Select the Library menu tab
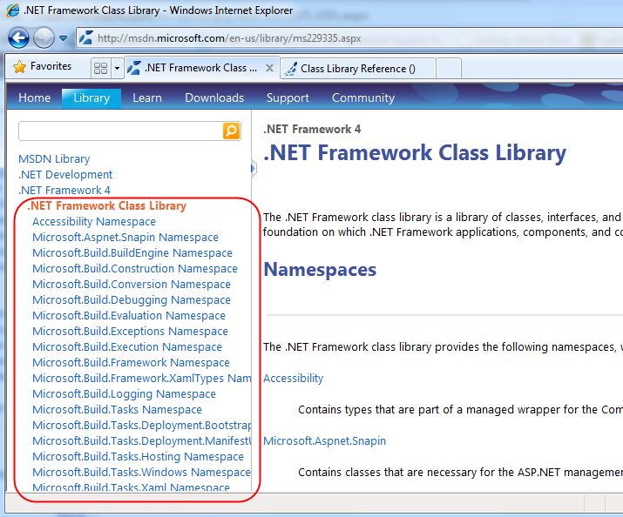 coord(91,98)
